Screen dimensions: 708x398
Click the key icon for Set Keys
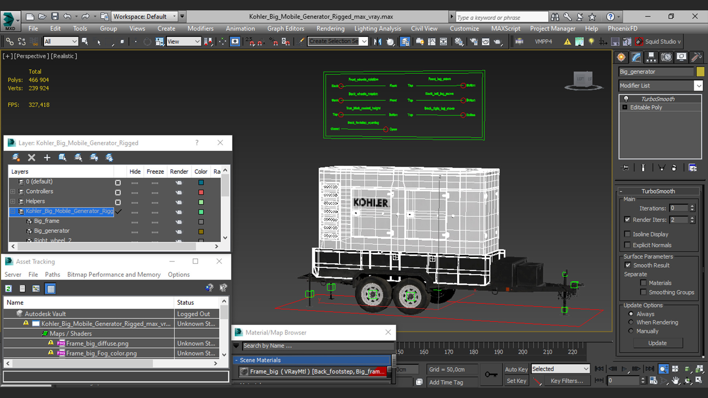pyautogui.click(x=491, y=375)
